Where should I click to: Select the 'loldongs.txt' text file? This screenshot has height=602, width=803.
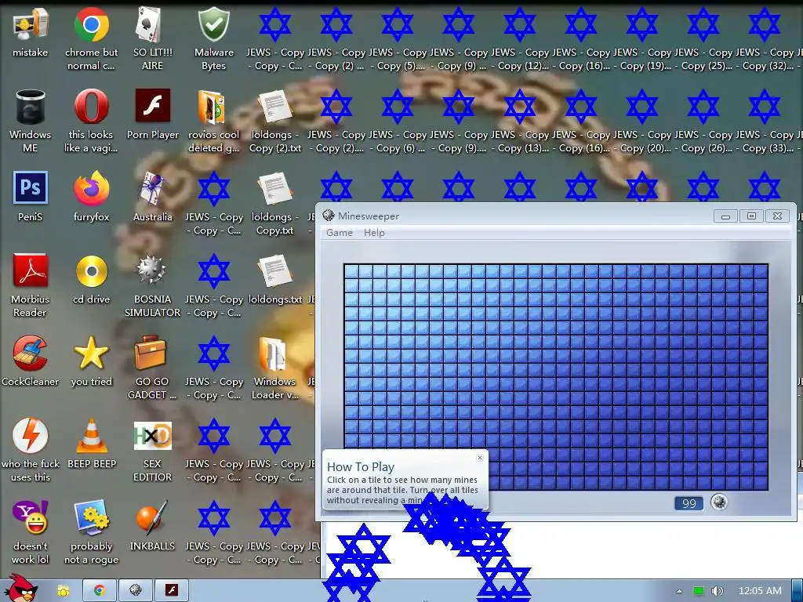pyautogui.click(x=275, y=279)
